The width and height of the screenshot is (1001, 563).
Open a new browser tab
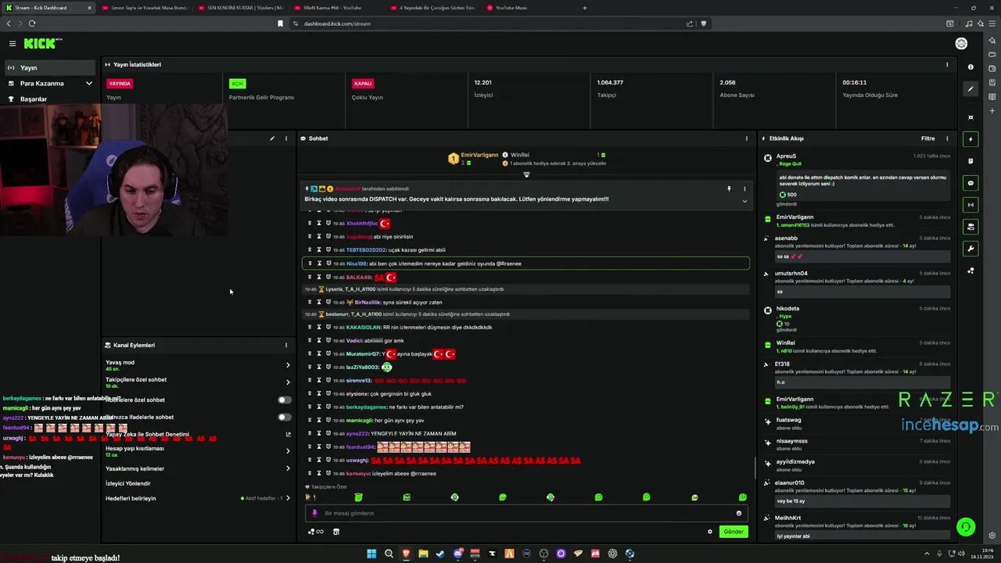(x=585, y=8)
